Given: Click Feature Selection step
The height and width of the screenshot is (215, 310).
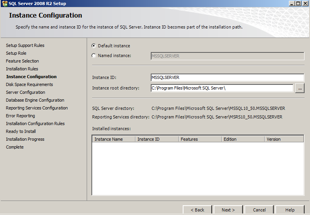Looking at the screenshot, I should click(22, 61).
